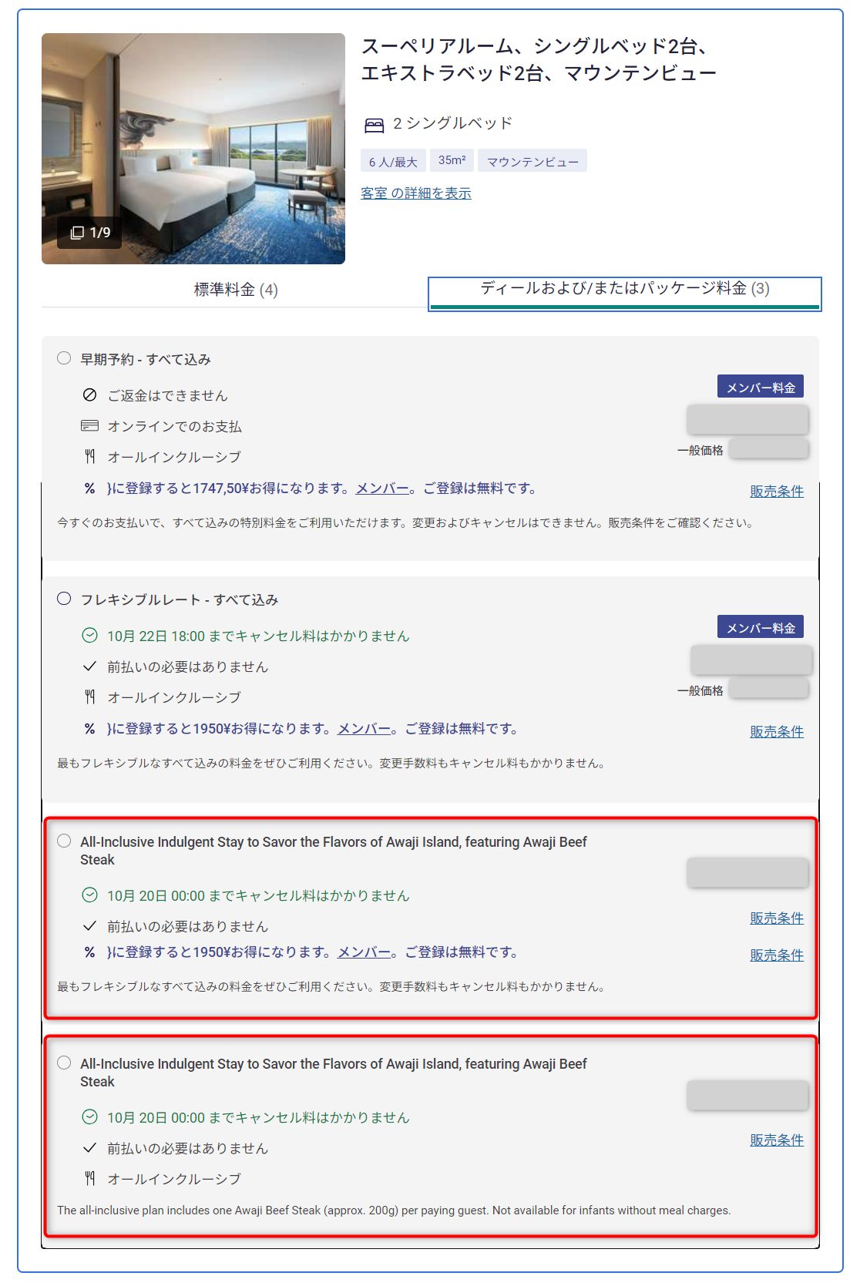Click the credit card online payment icon
The width and height of the screenshot is (860, 1286).
89,425
